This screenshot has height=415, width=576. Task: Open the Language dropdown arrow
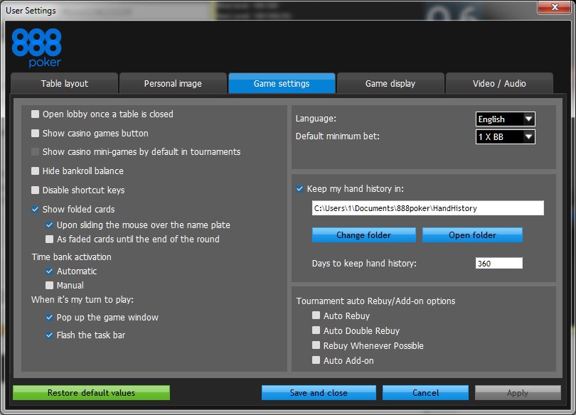528,119
